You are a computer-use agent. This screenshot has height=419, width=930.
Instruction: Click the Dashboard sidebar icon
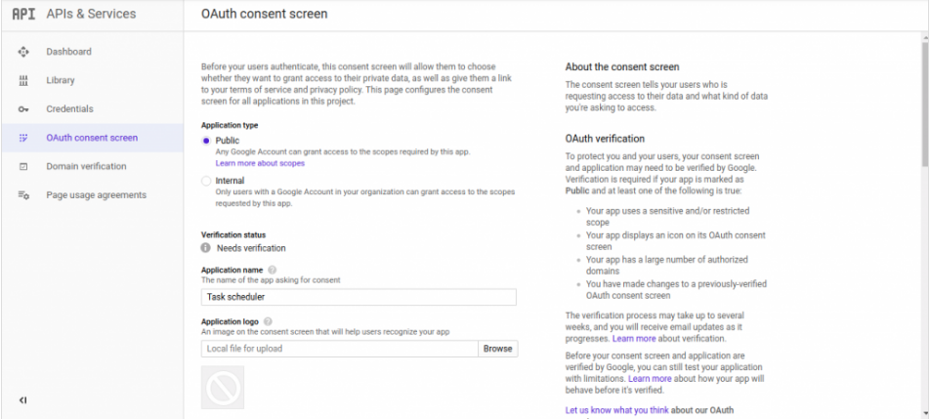point(23,52)
